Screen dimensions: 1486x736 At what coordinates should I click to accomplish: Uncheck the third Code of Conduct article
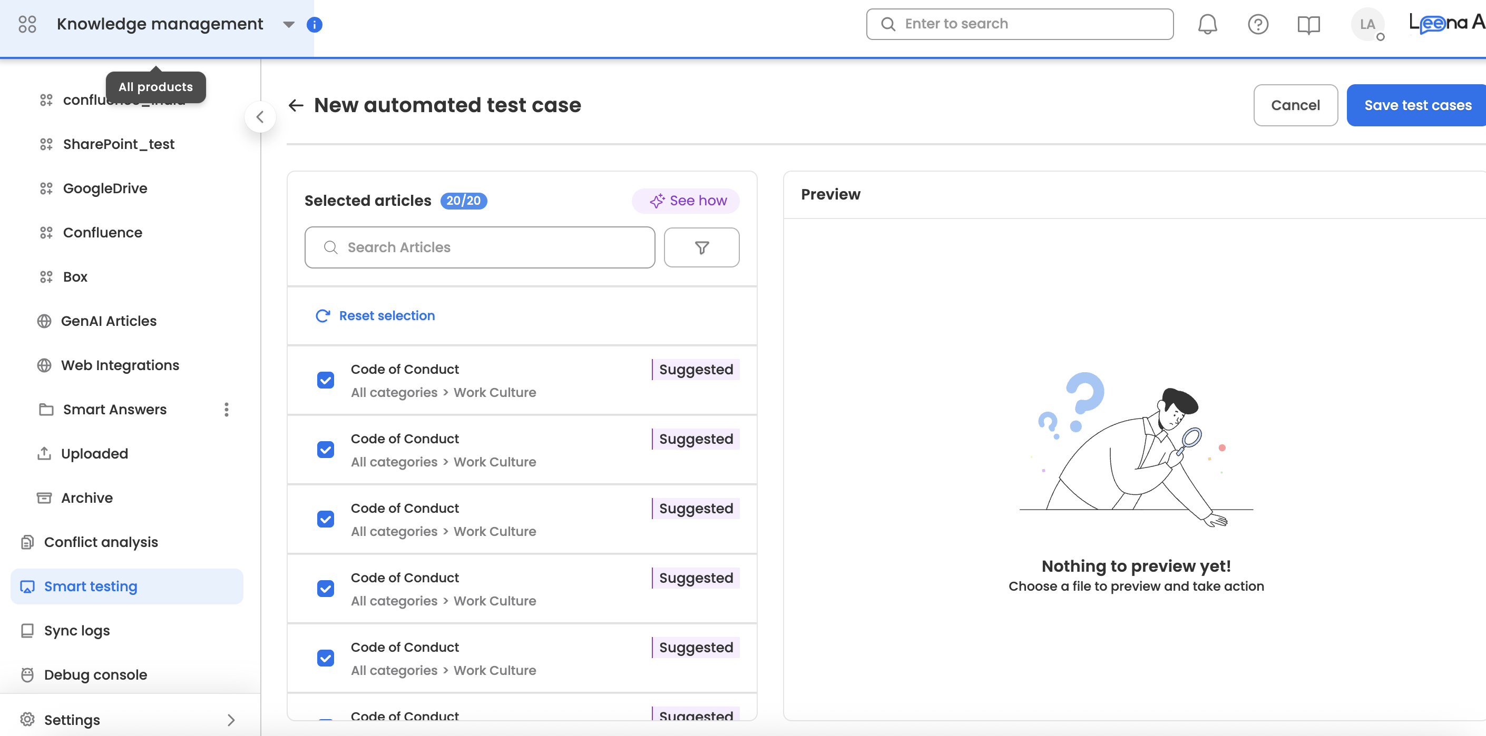coord(325,519)
